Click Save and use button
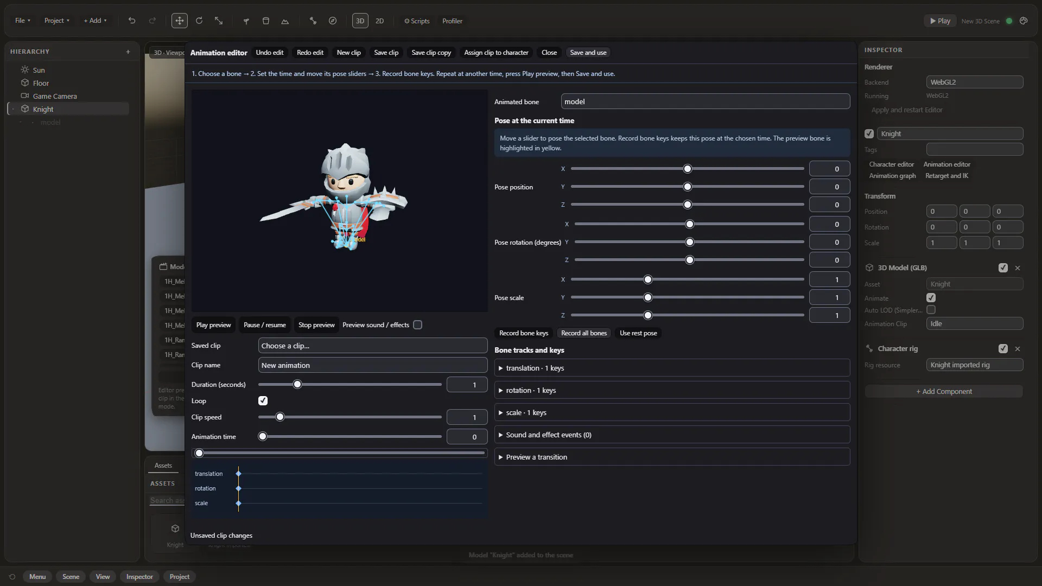The image size is (1042, 586). (x=588, y=53)
